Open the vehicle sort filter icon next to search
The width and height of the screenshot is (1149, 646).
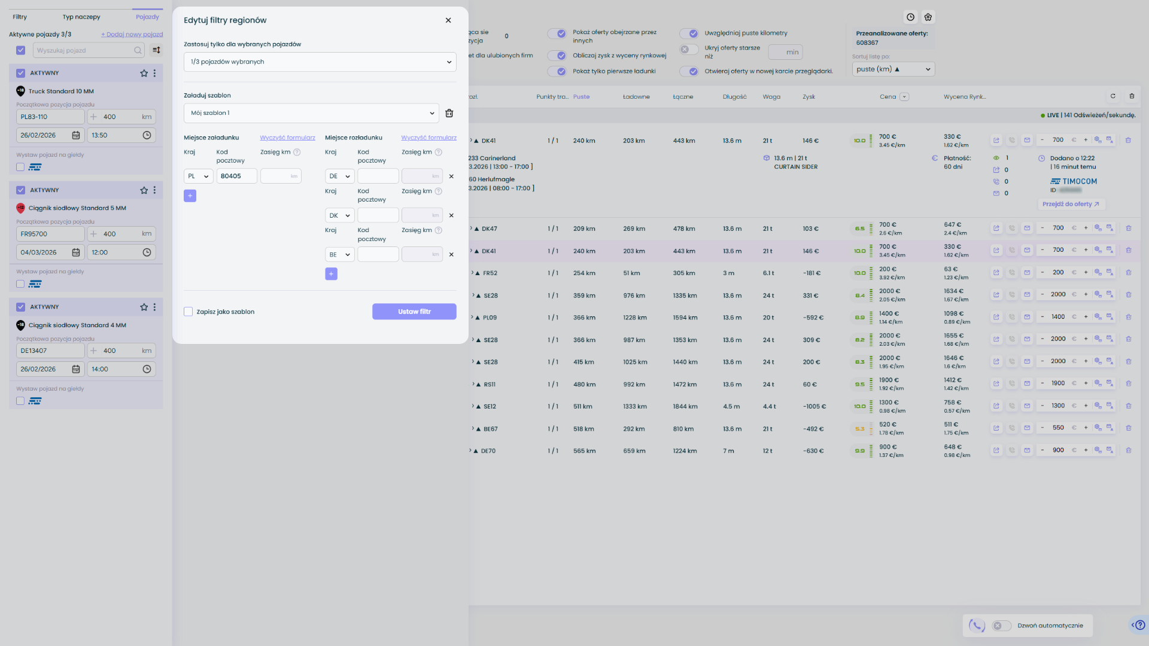click(x=156, y=50)
